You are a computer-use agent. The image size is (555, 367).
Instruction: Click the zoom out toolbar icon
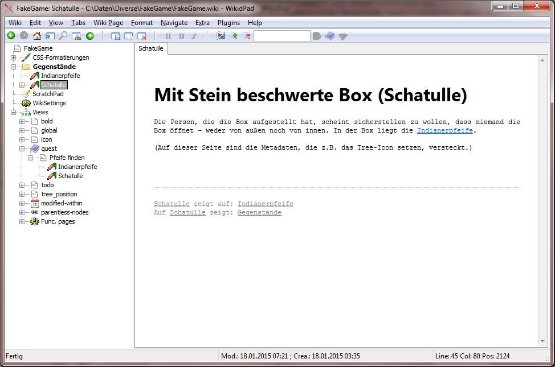[247, 36]
